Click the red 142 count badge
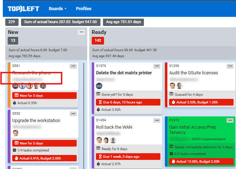 coord(98,41)
